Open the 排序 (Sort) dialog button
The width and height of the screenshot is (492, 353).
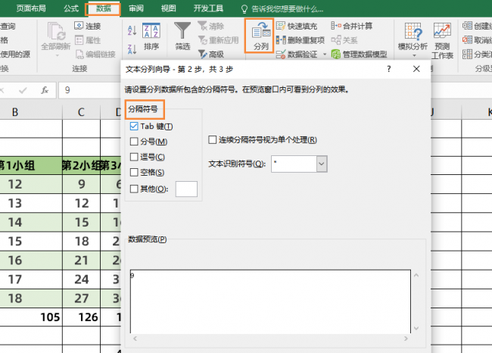(x=151, y=36)
